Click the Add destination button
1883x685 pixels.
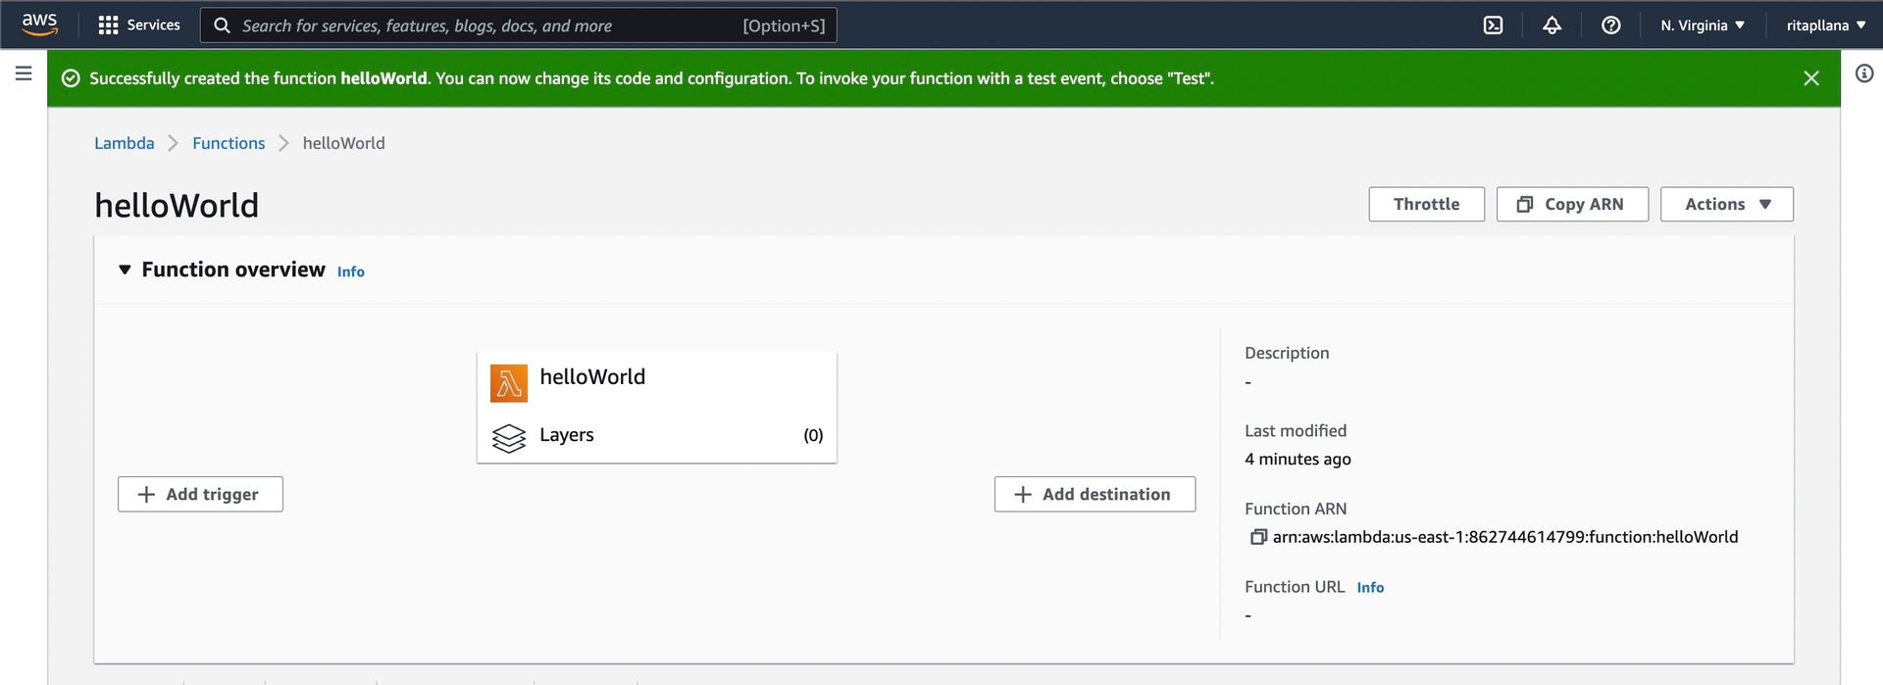pyautogui.click(x=1094, y=494)
